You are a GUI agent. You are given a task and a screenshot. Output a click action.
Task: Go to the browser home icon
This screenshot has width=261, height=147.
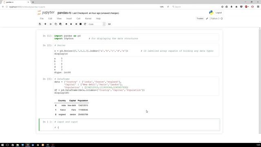click(237, 7)
